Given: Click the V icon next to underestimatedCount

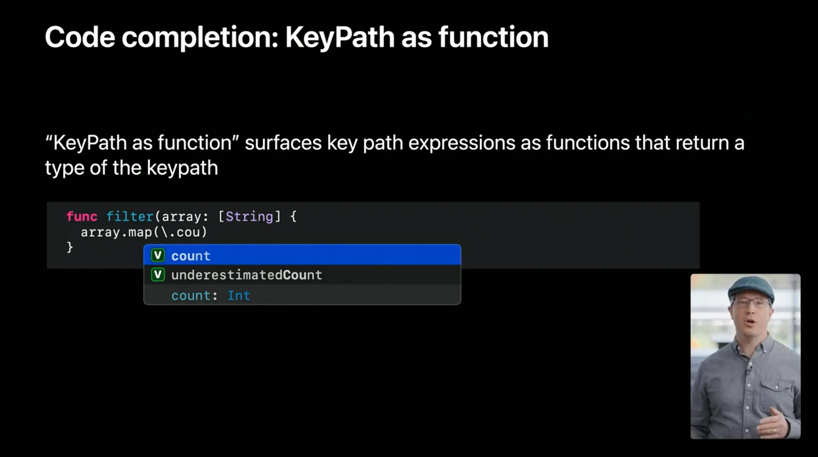Looking at the screenshot, I should click(x=158, y=275).
